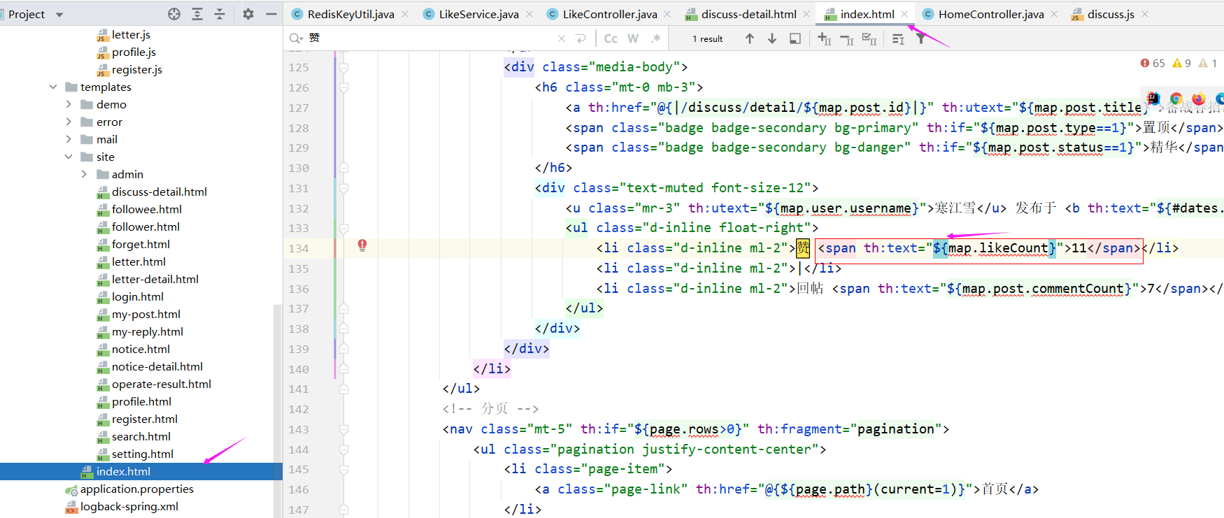
Task: Open page preview in Chrome browser
Action: tap(1176, 99)
